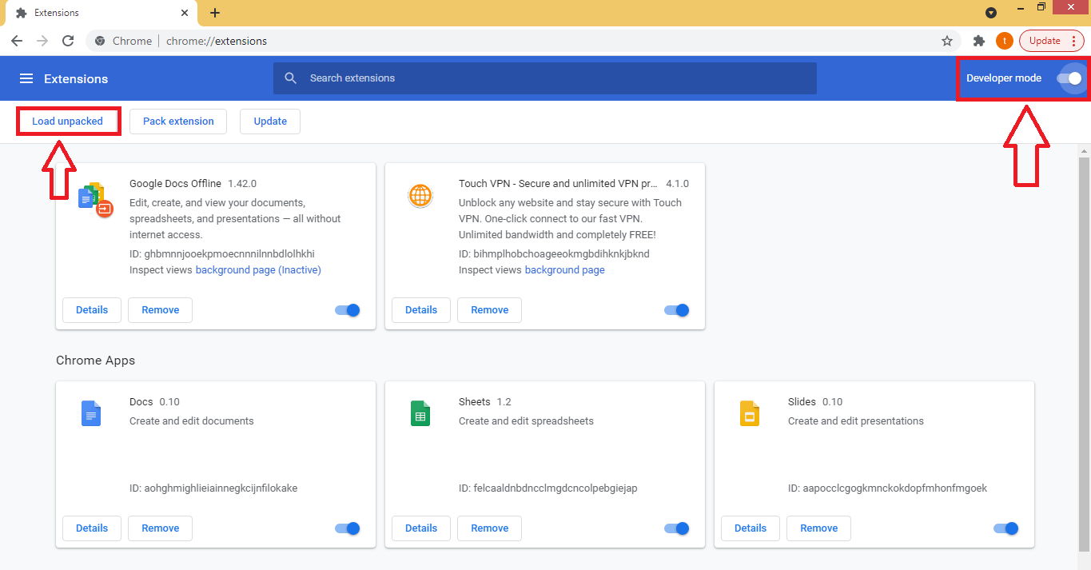Remove the Slides app

819,528
